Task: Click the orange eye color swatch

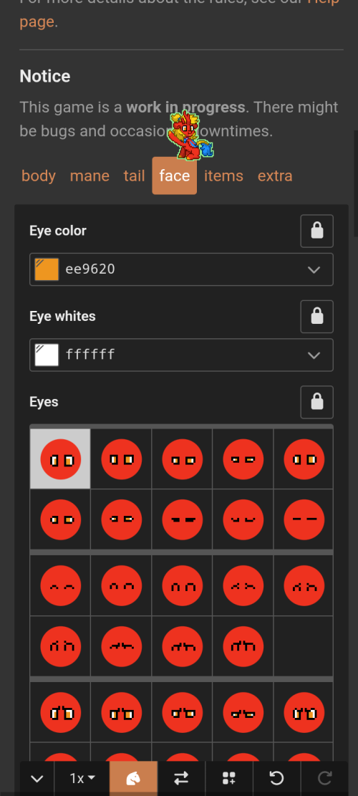Action: coord(47,269)
